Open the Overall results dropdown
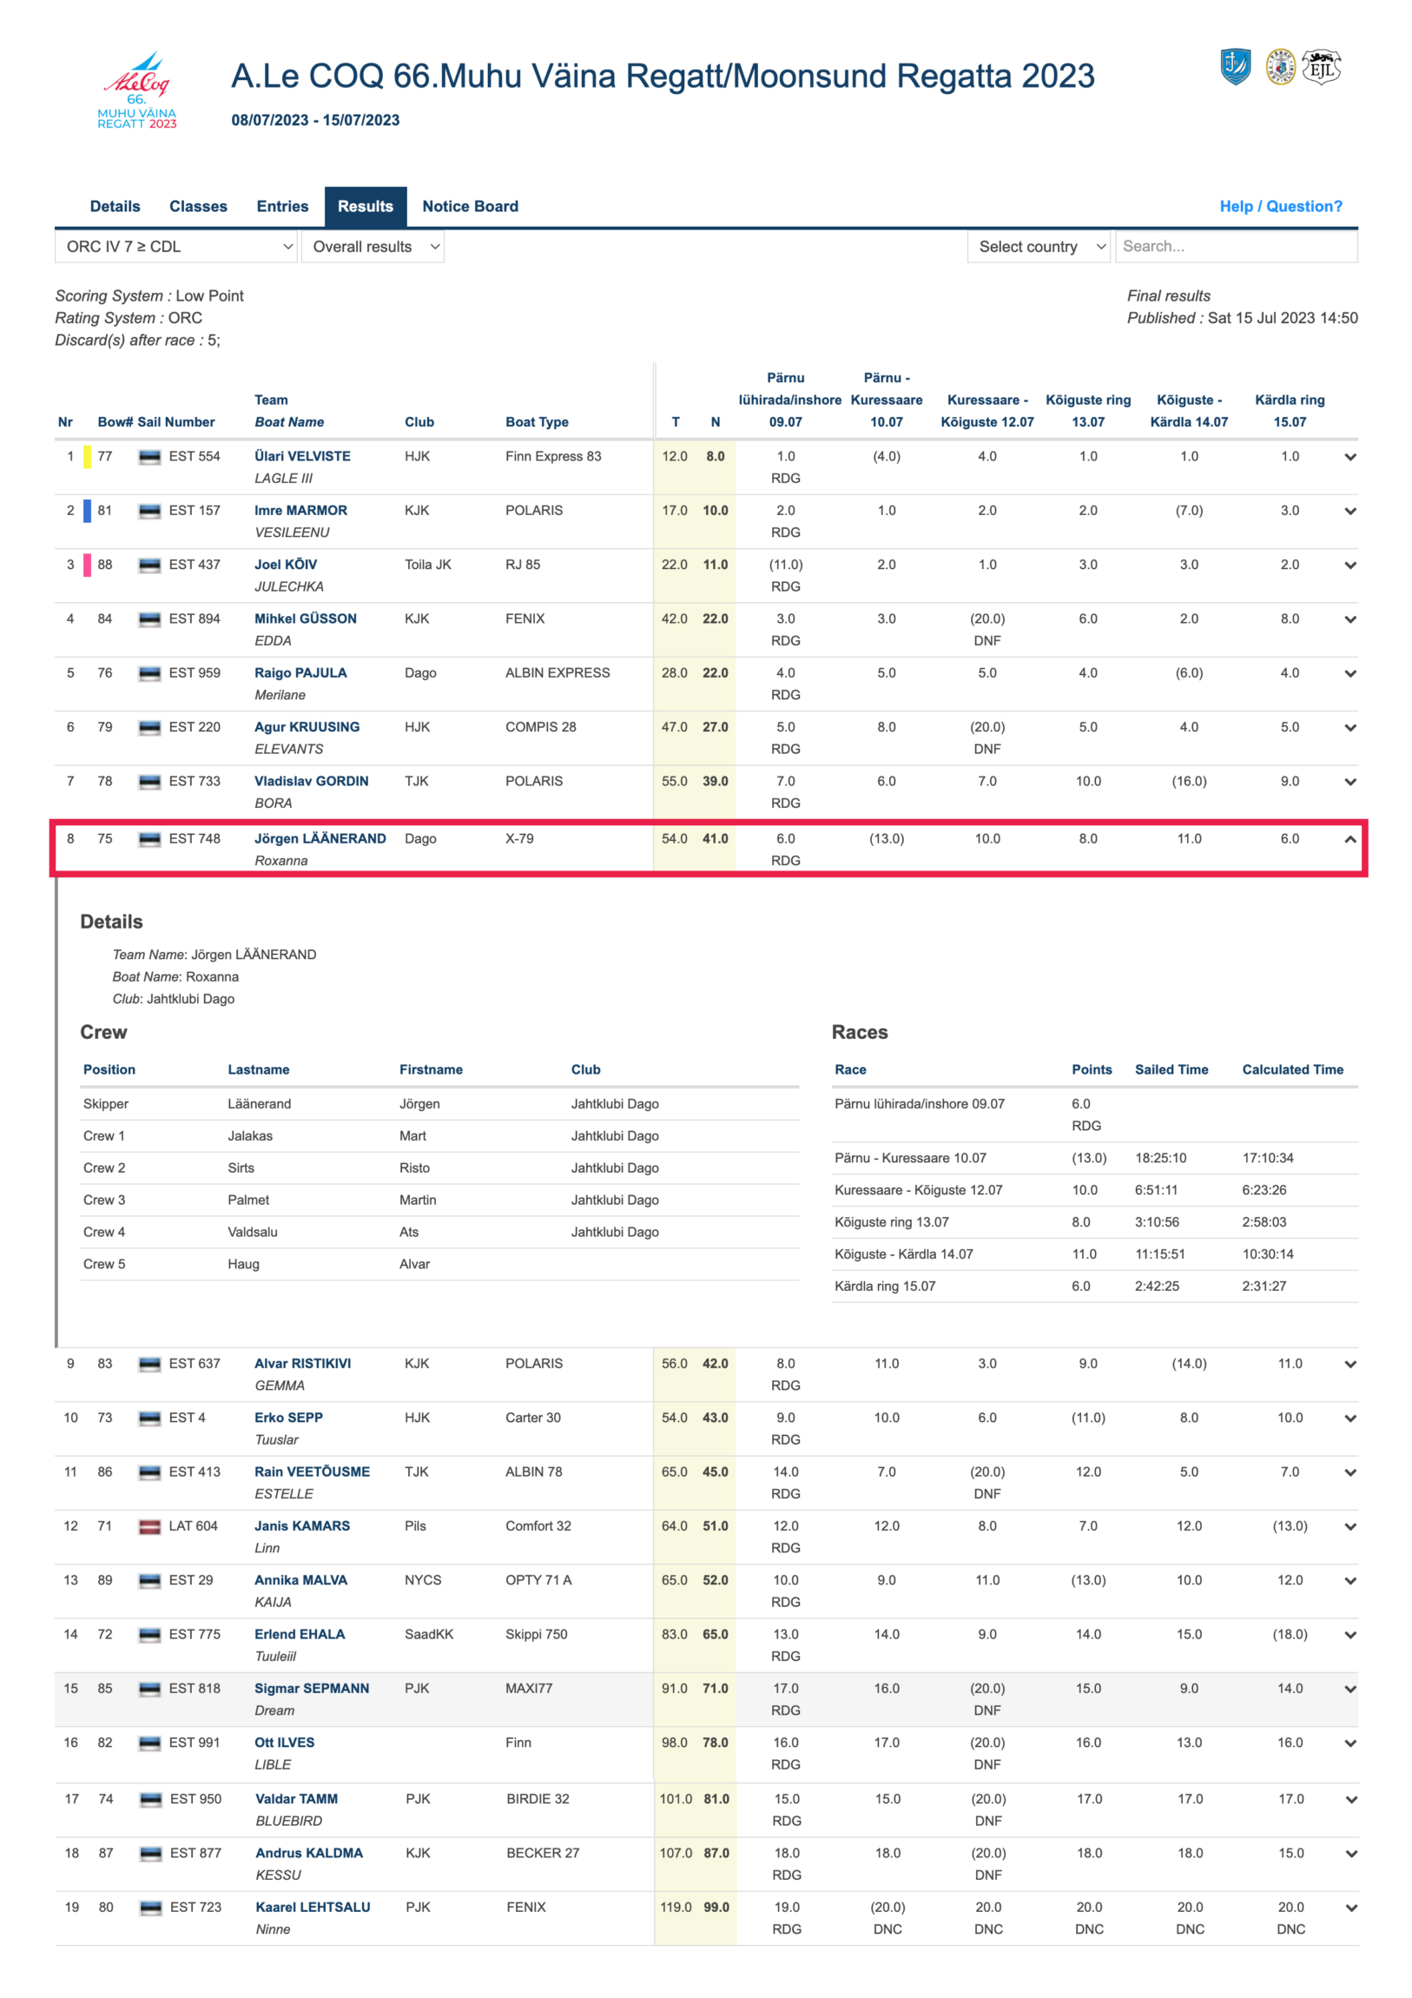1412x1998 pixels. [x=373, y=246]
